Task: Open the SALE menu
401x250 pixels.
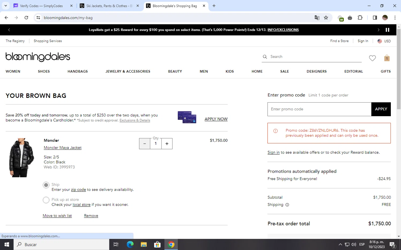Action: pyautogui.click(x=284, y=71)
